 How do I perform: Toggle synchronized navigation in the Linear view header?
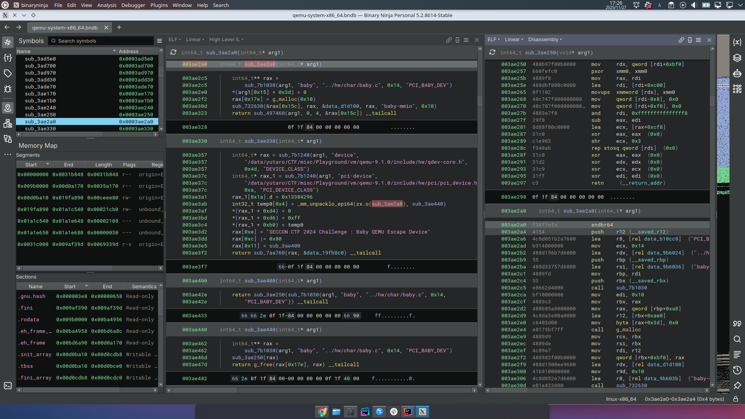point(449,40)
